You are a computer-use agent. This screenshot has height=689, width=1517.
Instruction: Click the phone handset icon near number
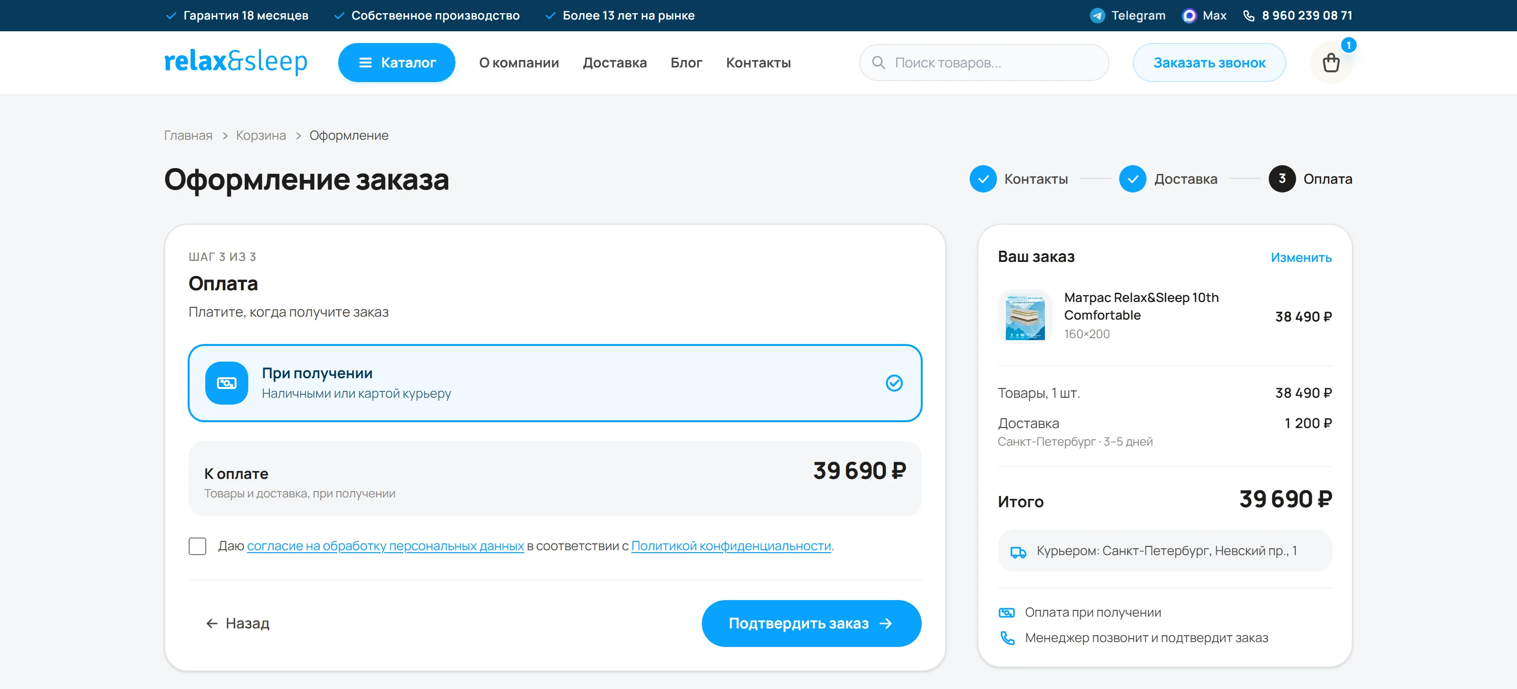[x=1249, y=16]
